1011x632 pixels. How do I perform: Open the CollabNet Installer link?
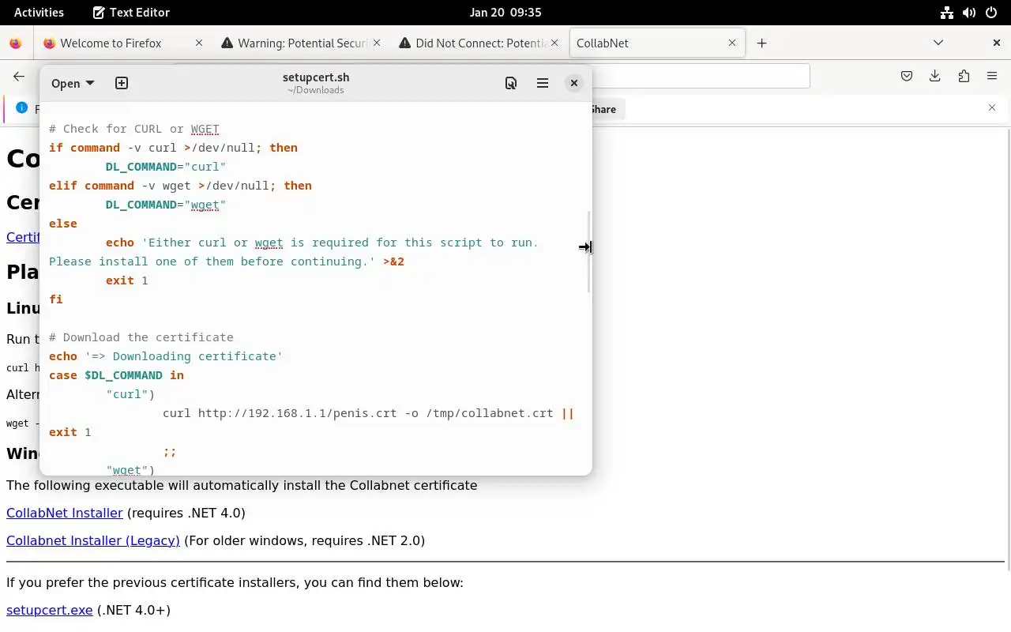pos(65,513)
